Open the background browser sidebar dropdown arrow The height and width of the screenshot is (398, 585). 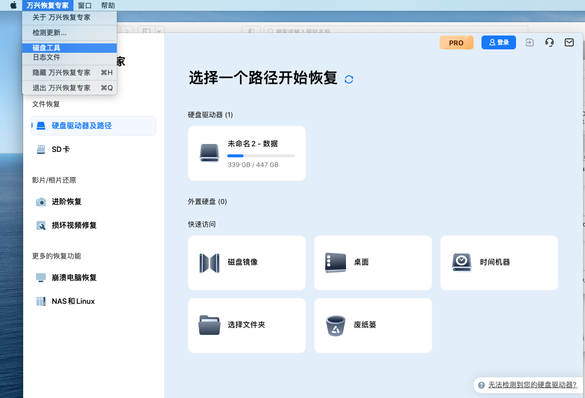[x=159, y=31]
